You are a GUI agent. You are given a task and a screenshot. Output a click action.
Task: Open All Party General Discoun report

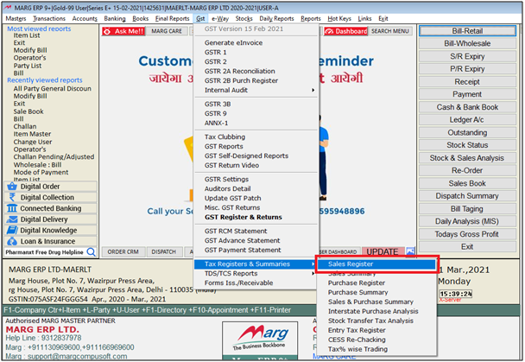click(52, 88)
